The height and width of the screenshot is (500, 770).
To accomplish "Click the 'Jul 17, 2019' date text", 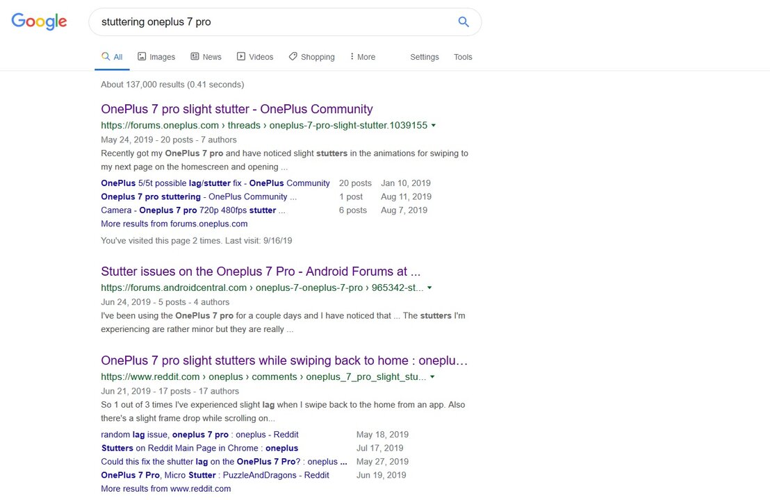I will click(x=379, y=448).
